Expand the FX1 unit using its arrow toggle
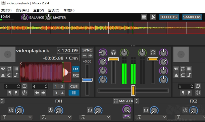Image resolution: width=205 pixels, height=122 pixels. [2, 101]
